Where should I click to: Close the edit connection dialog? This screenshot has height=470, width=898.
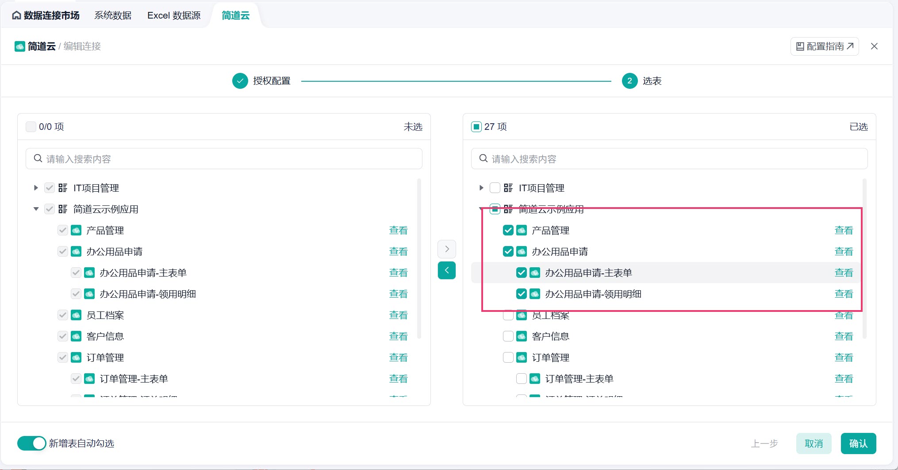tap(874, 46)
